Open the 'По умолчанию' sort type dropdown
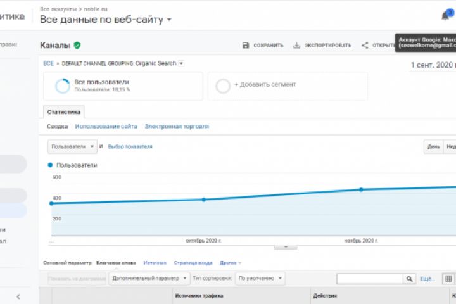 tap(260, 279)
